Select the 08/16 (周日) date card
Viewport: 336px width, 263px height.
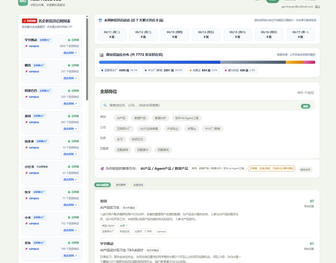click(269, 34)
